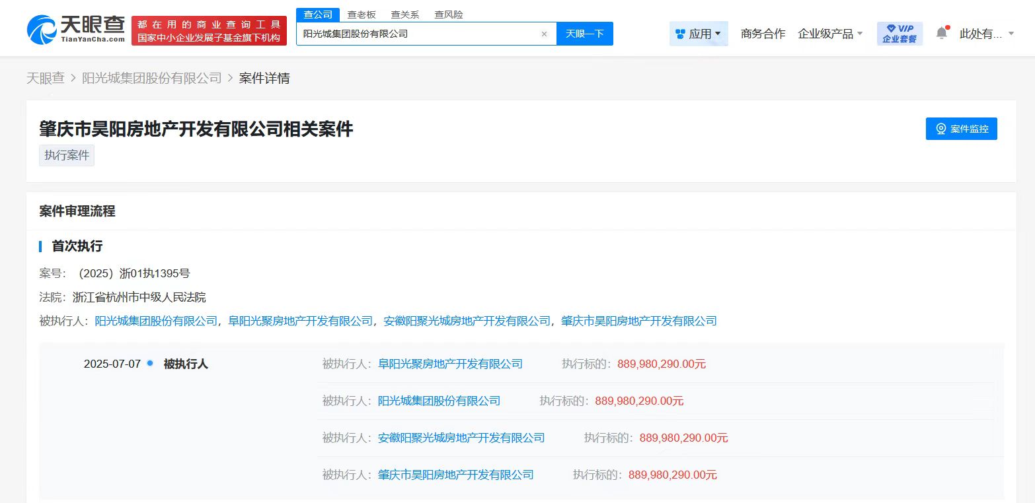This screenshot has width=1035, height=503.
Task: Open 安徽阳聚光城房地产开发有限公司 in the 2025-07-07 table
Action: [461, 438]
